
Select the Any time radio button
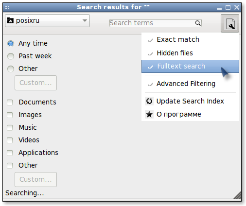point(11,44)
